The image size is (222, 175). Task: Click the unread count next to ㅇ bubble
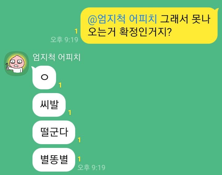pos(60,85)
